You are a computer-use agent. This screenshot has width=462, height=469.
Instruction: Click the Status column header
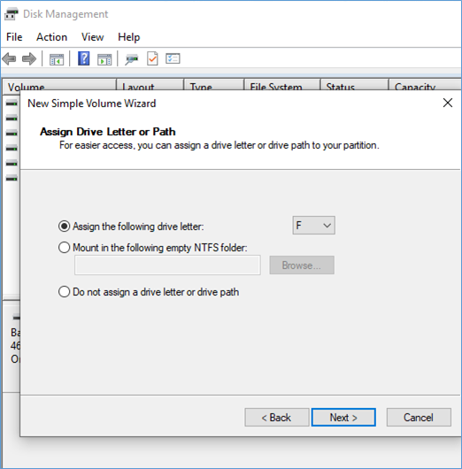point(355,85)
